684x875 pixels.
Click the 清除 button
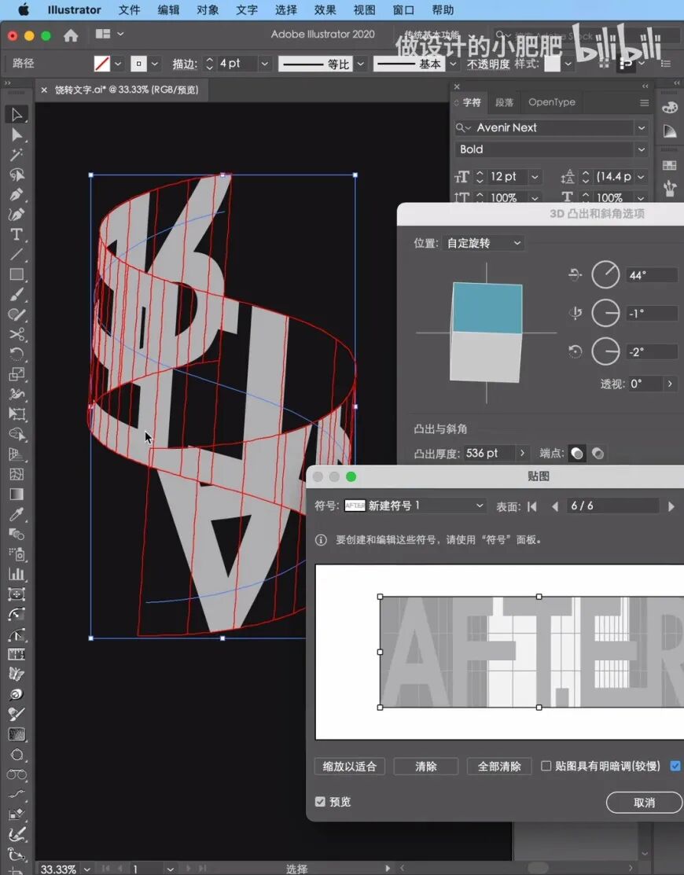425,767
